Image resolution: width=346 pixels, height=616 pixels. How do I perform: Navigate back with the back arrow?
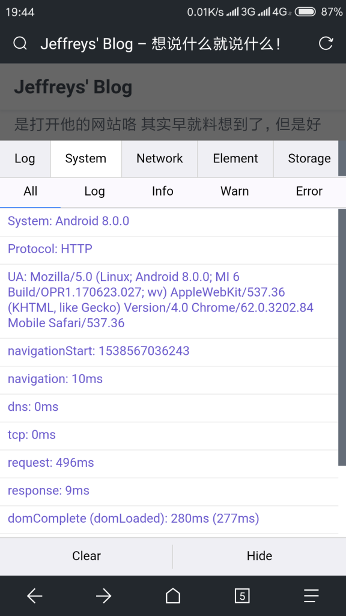pyautogui.click(x=34, y=596)
